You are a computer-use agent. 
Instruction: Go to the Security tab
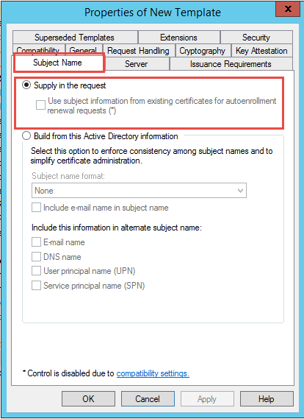coord(256,37)
